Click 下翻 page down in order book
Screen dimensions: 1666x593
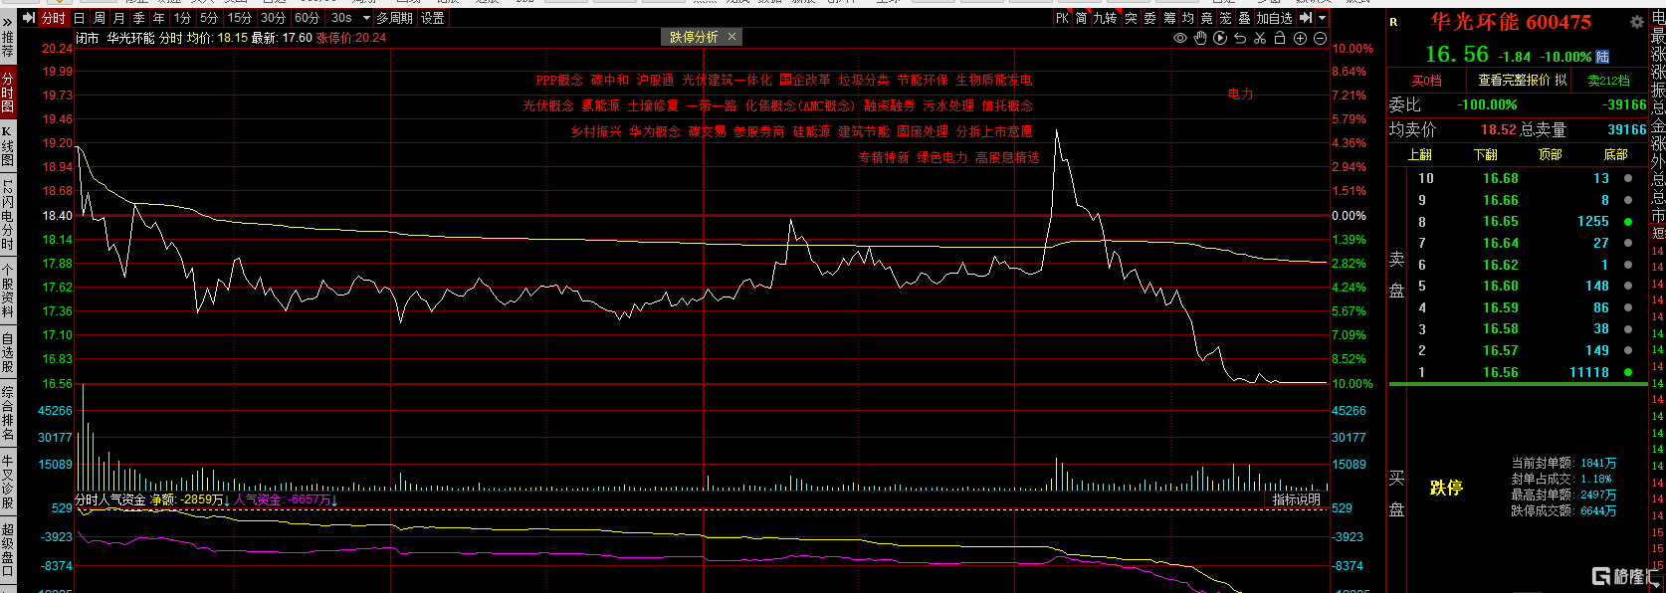(x=1485, y=154)
